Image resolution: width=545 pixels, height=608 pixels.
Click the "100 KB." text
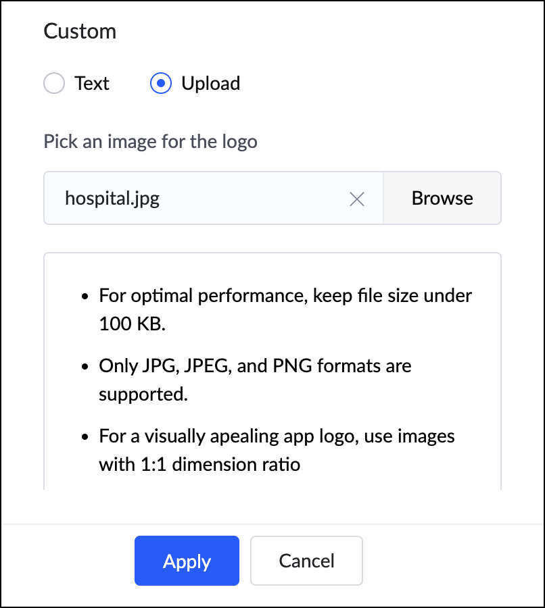[x=132, y=324]
